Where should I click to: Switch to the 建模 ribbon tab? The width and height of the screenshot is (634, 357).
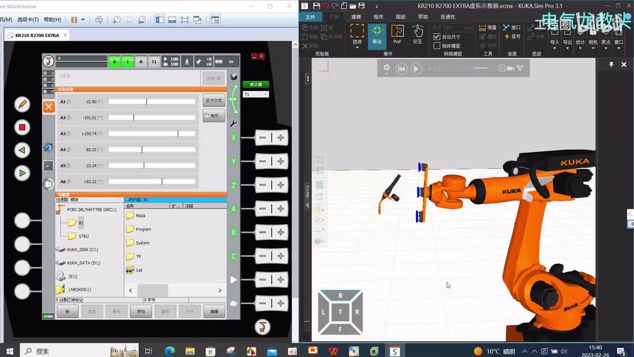[356, 17]
